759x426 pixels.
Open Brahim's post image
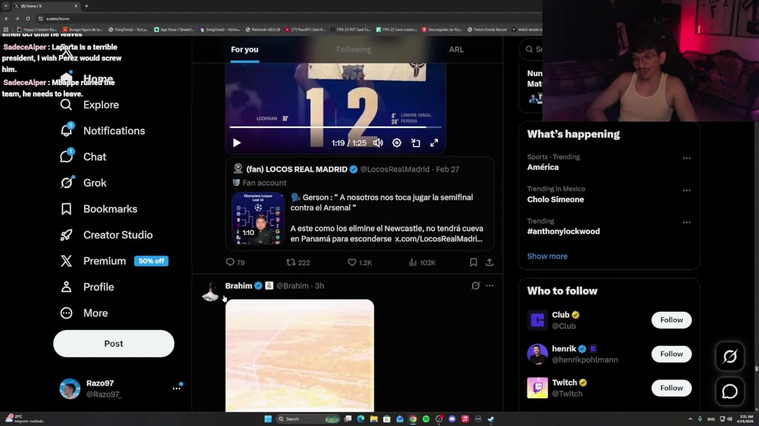point(299,355)
